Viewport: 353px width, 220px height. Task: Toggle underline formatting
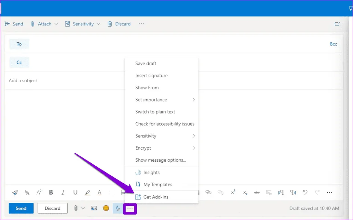[x=75, y=192]
